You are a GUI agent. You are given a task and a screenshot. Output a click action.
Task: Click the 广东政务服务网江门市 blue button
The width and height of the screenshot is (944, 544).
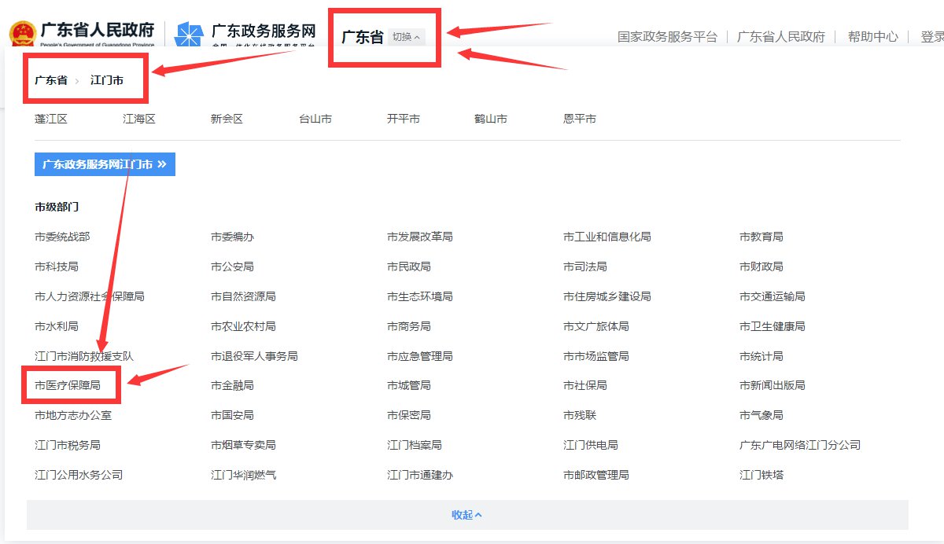(x=105, y=164)
